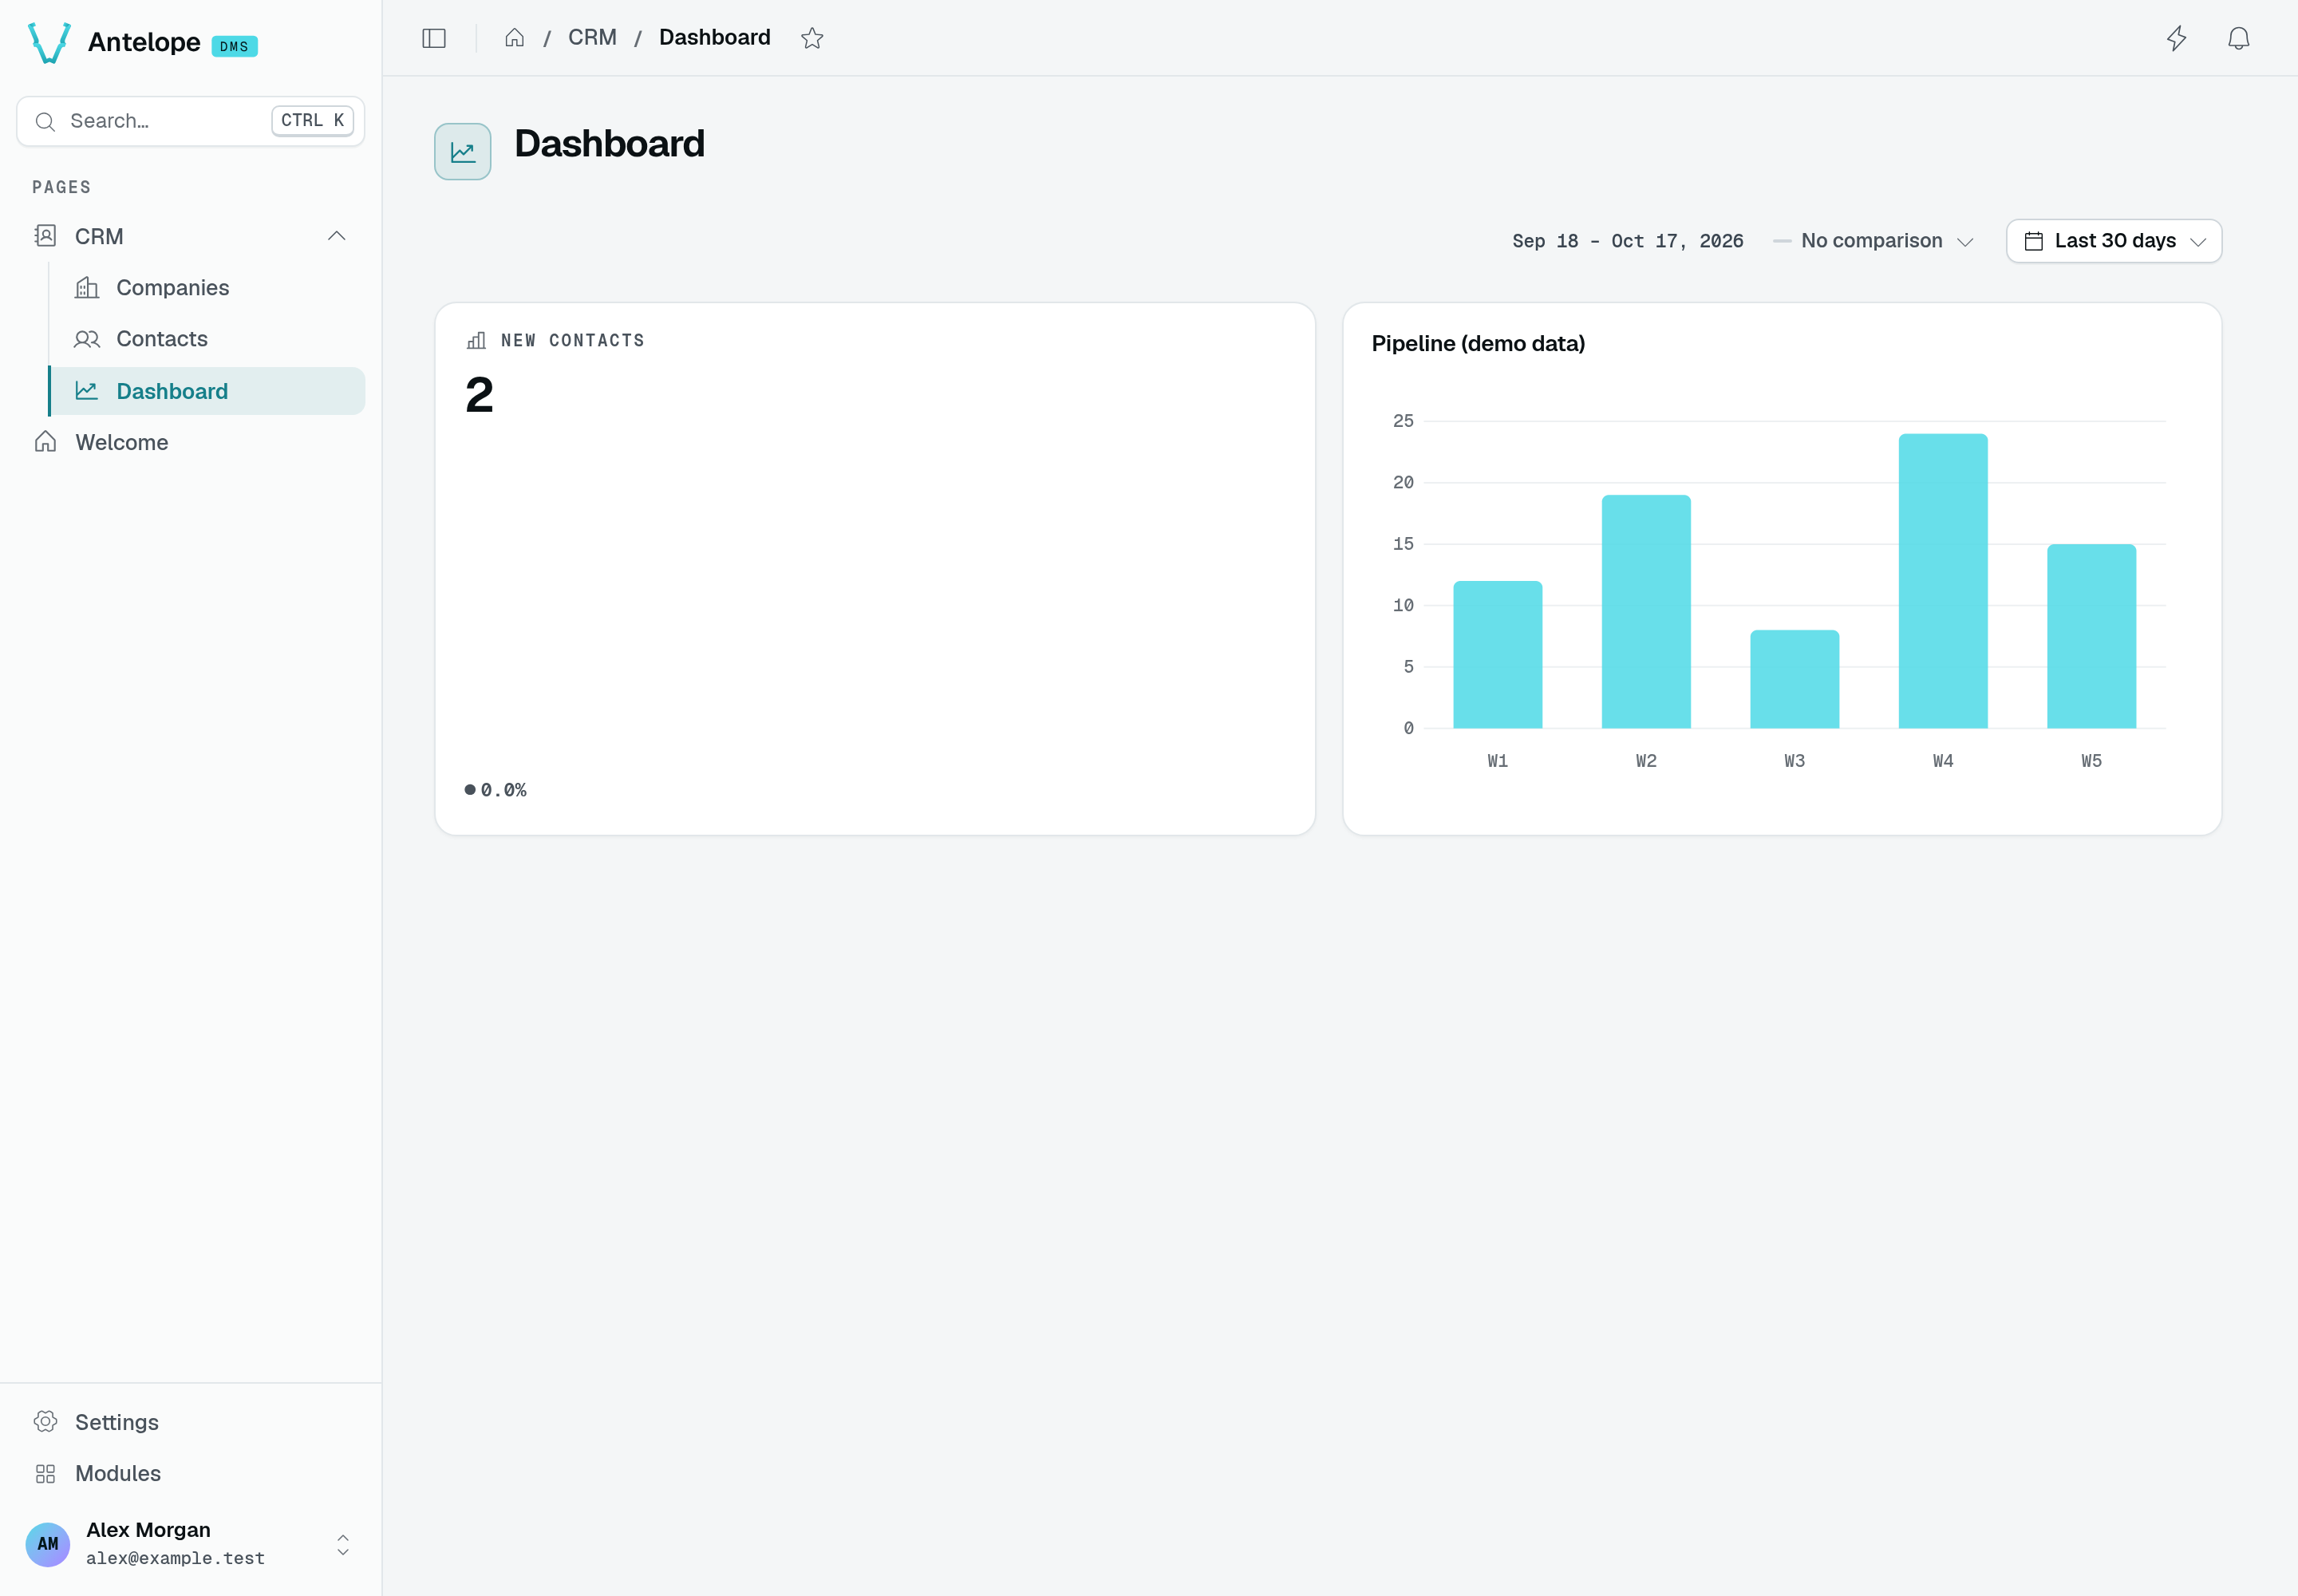Click the Antelope logo icon
2298x1596 pixels.
49,43
